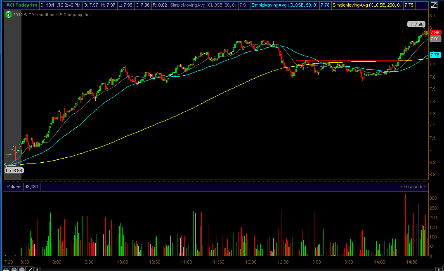Click the ACI Today 1m symbol label
444x271 pixels.
[22, 5]
